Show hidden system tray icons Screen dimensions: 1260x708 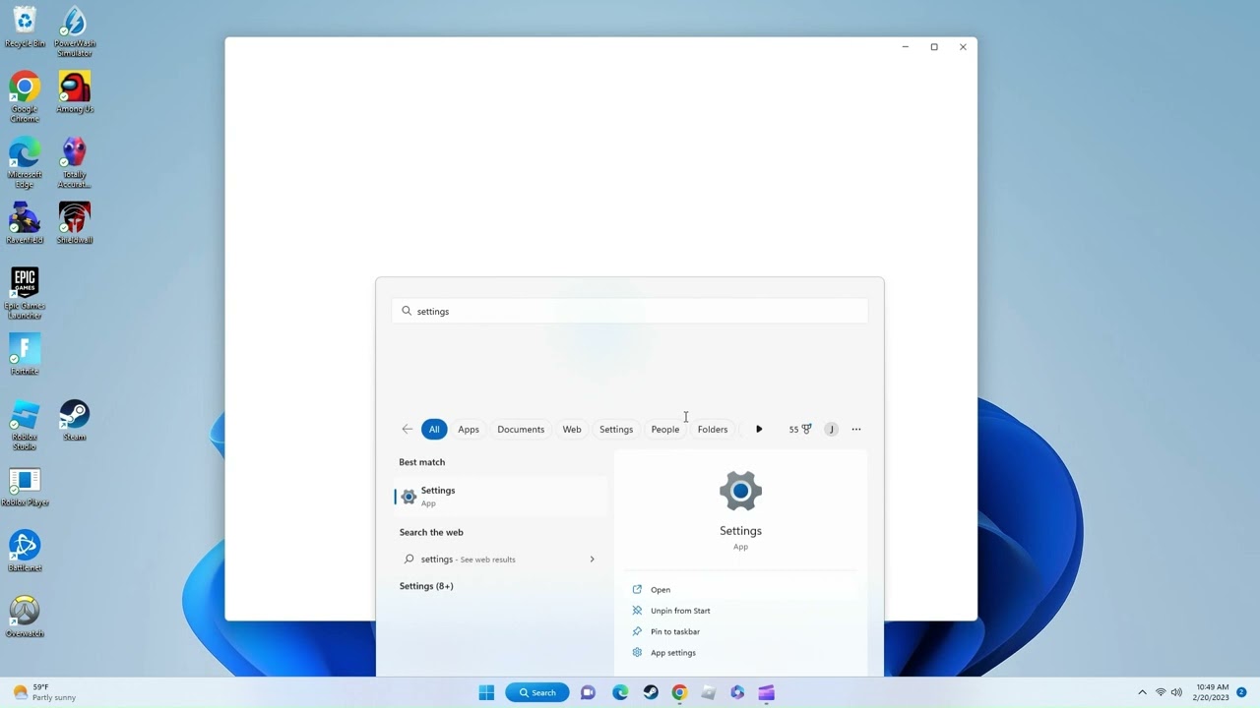point(1142,692)
